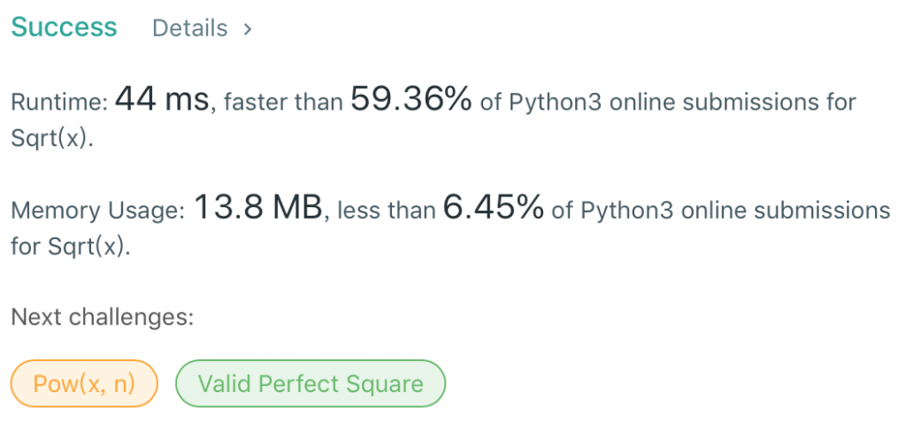Open the Valid Perfect Square challenge
Screen dimensions: 906x423
coord(311,384)
